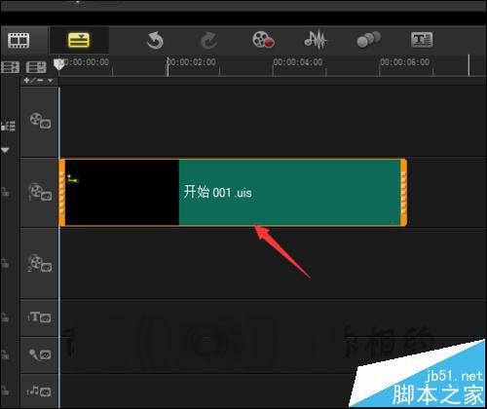487x409 pixels.
Task: Toggle ripple editing lock for Voice Track
Action: tap(5, 354)
